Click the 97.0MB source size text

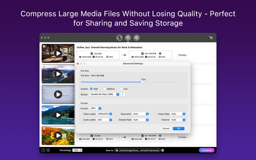pyautogui.click(x=97, y=136)
